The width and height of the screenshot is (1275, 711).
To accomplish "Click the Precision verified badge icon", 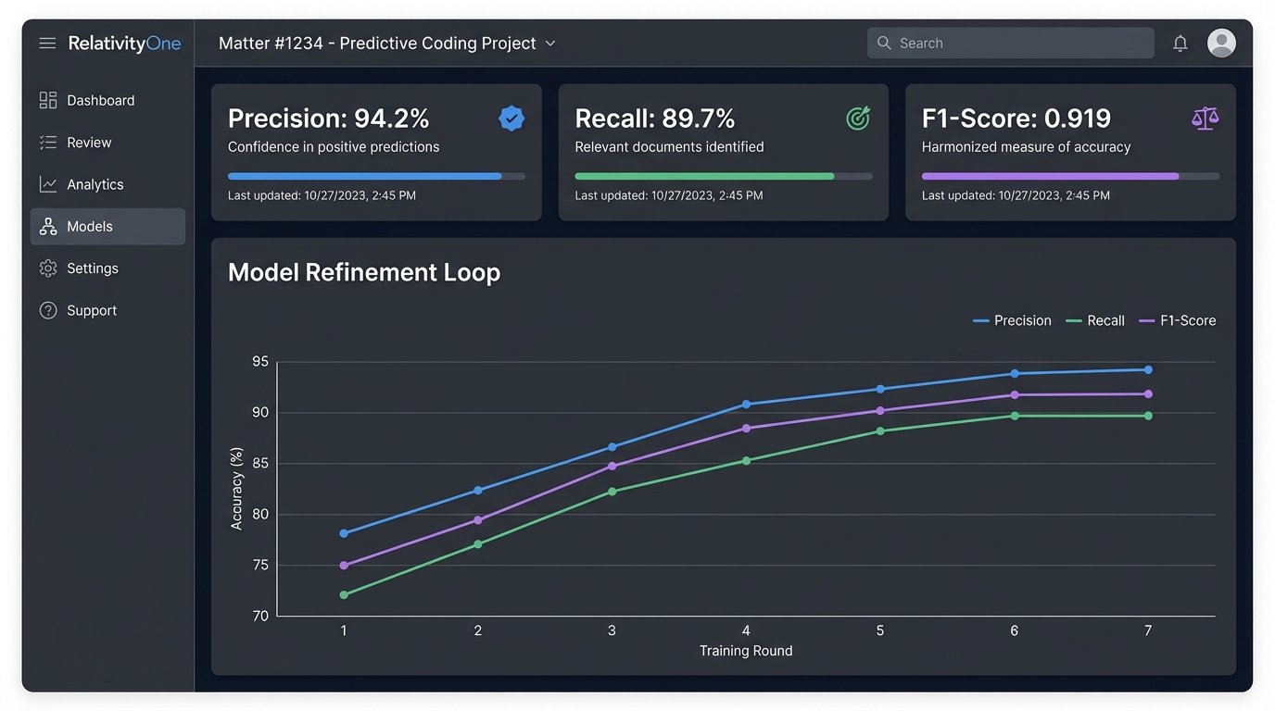I will tap(511, 118).
